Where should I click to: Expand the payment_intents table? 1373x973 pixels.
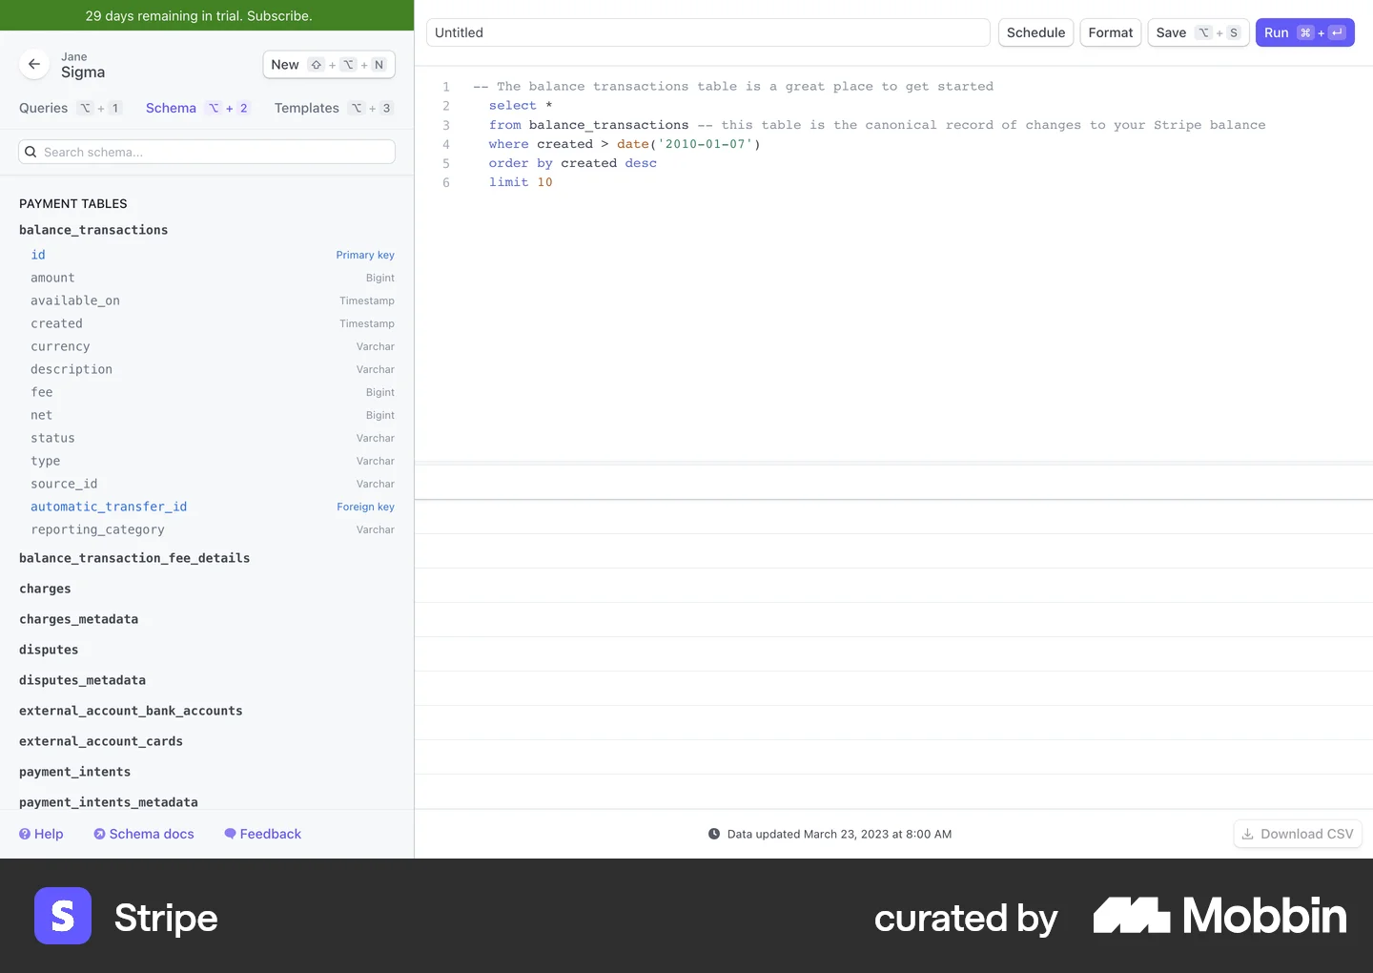74,772
